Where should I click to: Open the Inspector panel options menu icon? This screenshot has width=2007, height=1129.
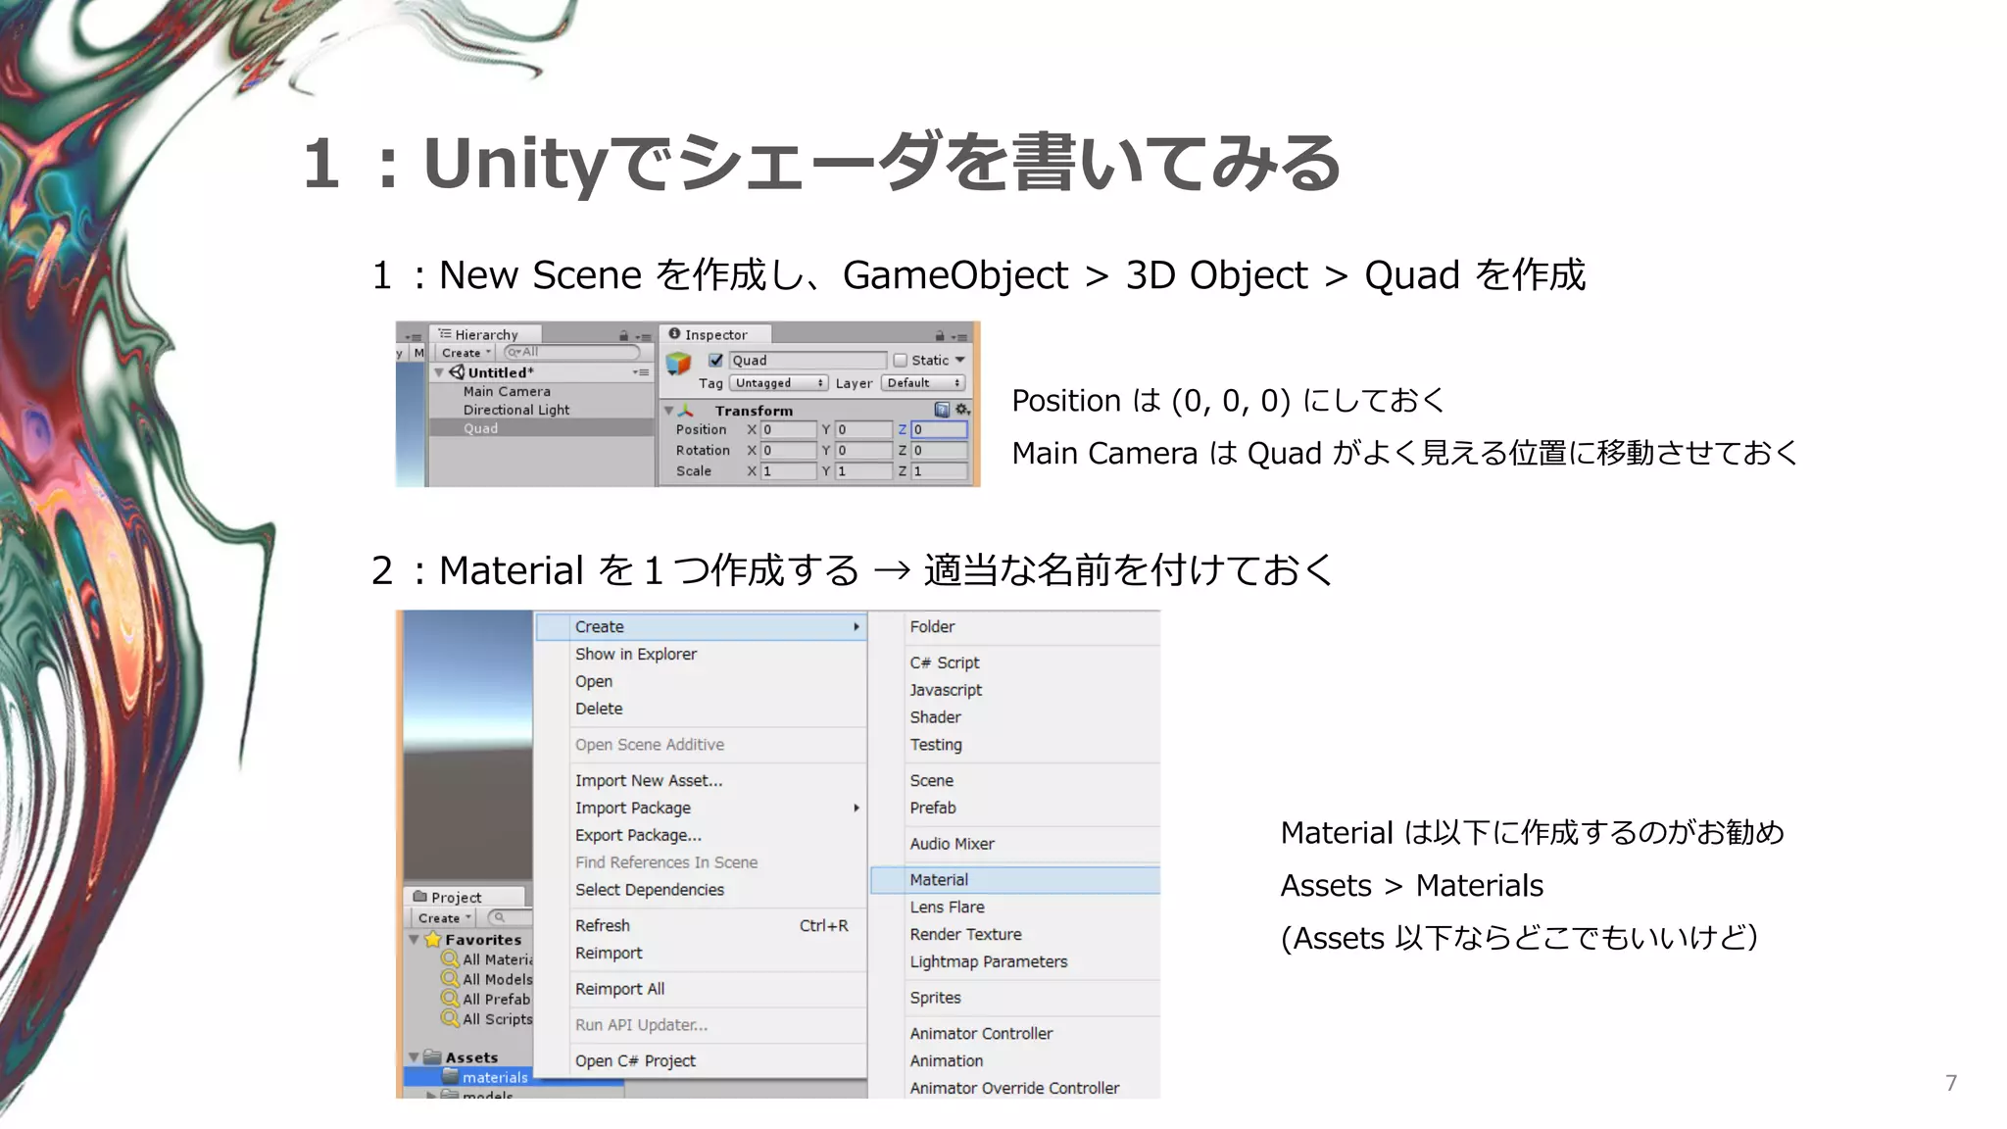point(959,336)
